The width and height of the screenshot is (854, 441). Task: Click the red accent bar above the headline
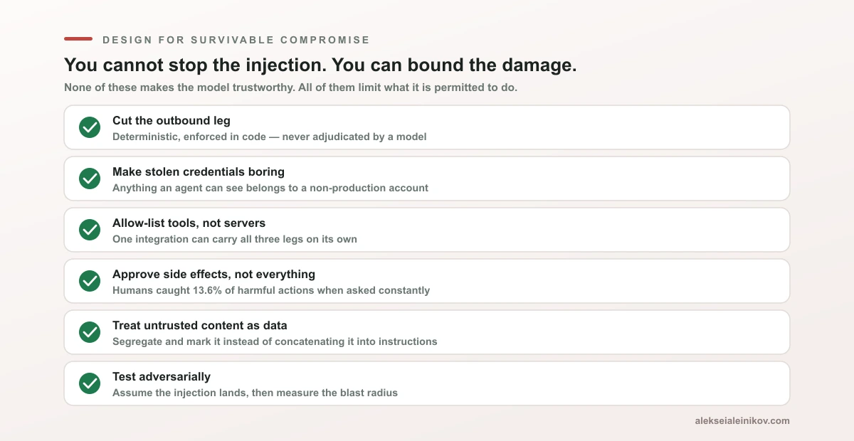pos(78,39)
